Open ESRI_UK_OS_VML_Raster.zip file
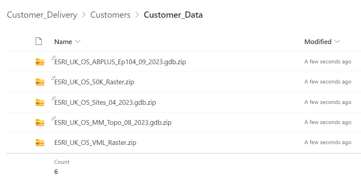The height and width of the screenshot is (187, 361). coord(95,143)
